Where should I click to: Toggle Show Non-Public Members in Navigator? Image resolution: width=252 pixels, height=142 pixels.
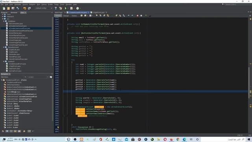15,131
